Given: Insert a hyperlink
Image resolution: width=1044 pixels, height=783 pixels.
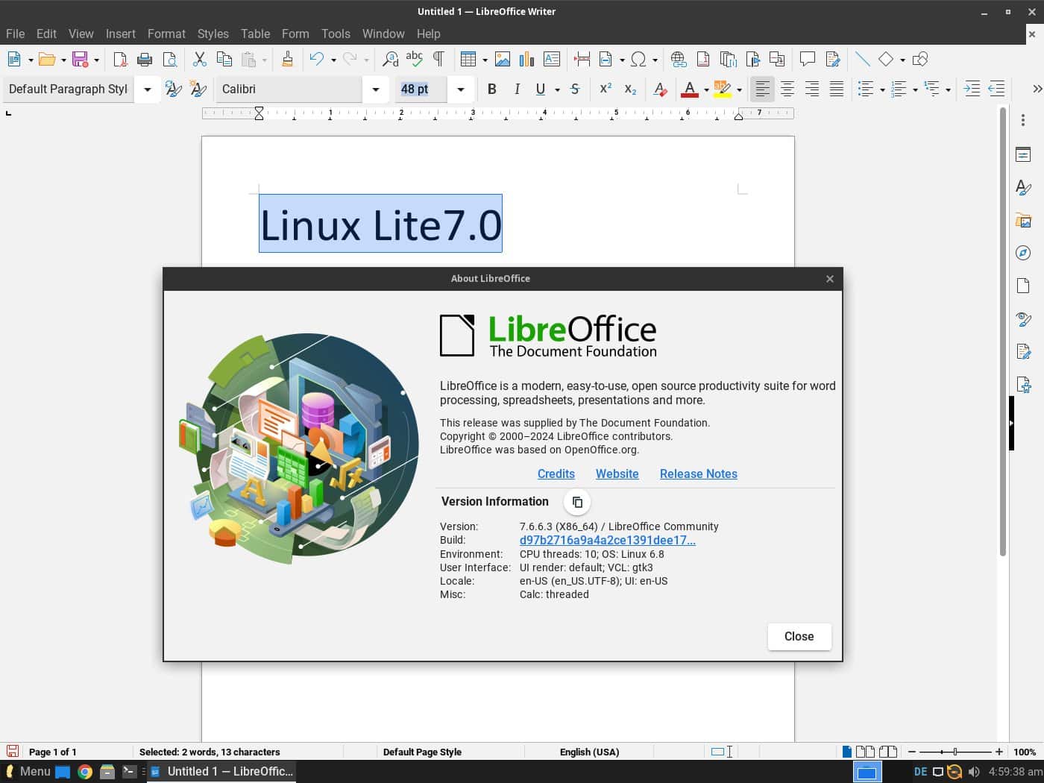Looking at the screenshot, I should click(677, 59).
